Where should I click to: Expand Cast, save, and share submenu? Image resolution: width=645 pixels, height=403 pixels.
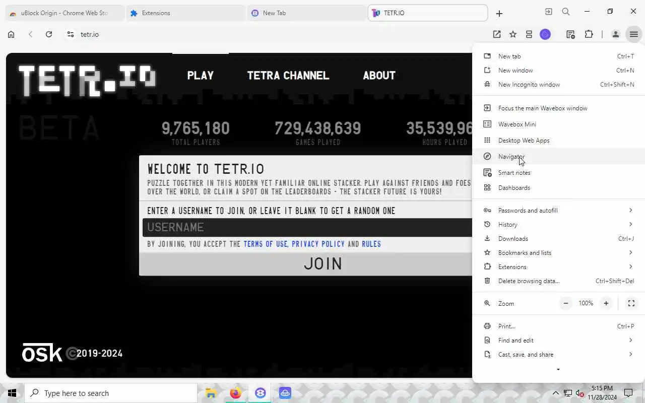(x=558, y=355)
